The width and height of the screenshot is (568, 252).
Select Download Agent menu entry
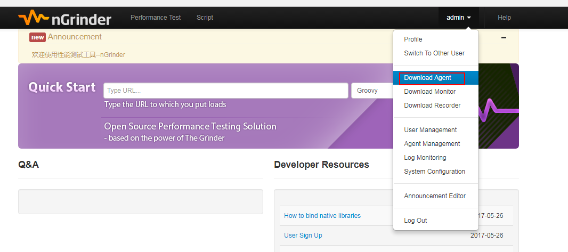click(436, 78)
